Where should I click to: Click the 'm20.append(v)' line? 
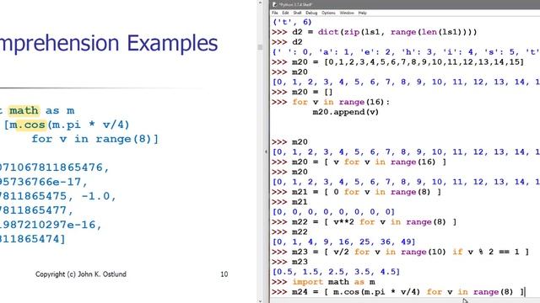(345, 112)
